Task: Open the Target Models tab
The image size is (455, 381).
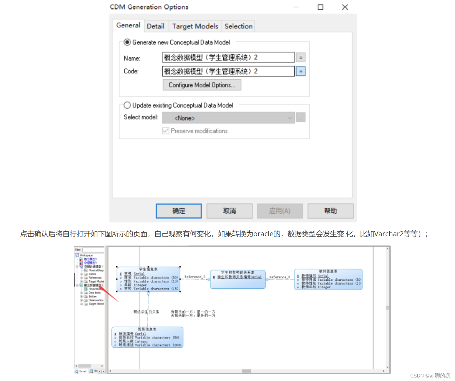Action: [195, 26]
